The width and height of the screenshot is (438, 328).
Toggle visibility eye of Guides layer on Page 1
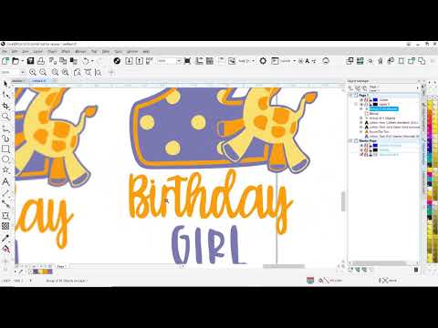pyautogui.click(x=361, y=99)
